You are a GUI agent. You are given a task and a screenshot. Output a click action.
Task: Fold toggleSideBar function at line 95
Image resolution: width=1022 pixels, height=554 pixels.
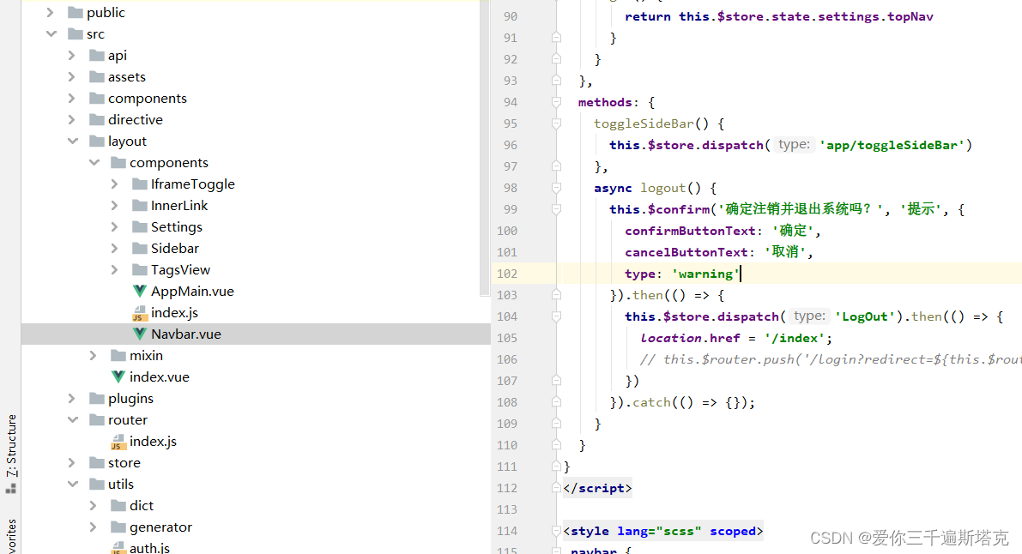click(x=556, y=123)
